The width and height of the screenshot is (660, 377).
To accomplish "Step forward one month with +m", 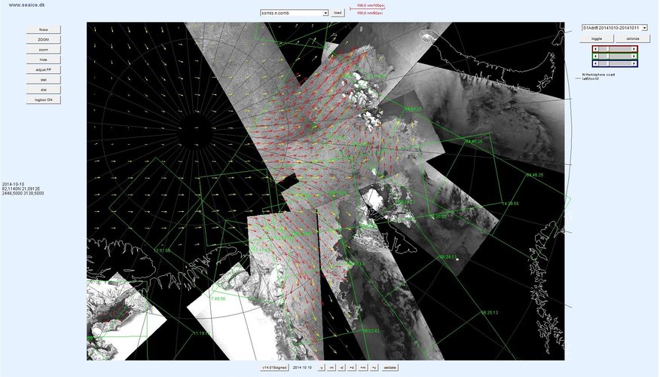I will pos(362,368).
